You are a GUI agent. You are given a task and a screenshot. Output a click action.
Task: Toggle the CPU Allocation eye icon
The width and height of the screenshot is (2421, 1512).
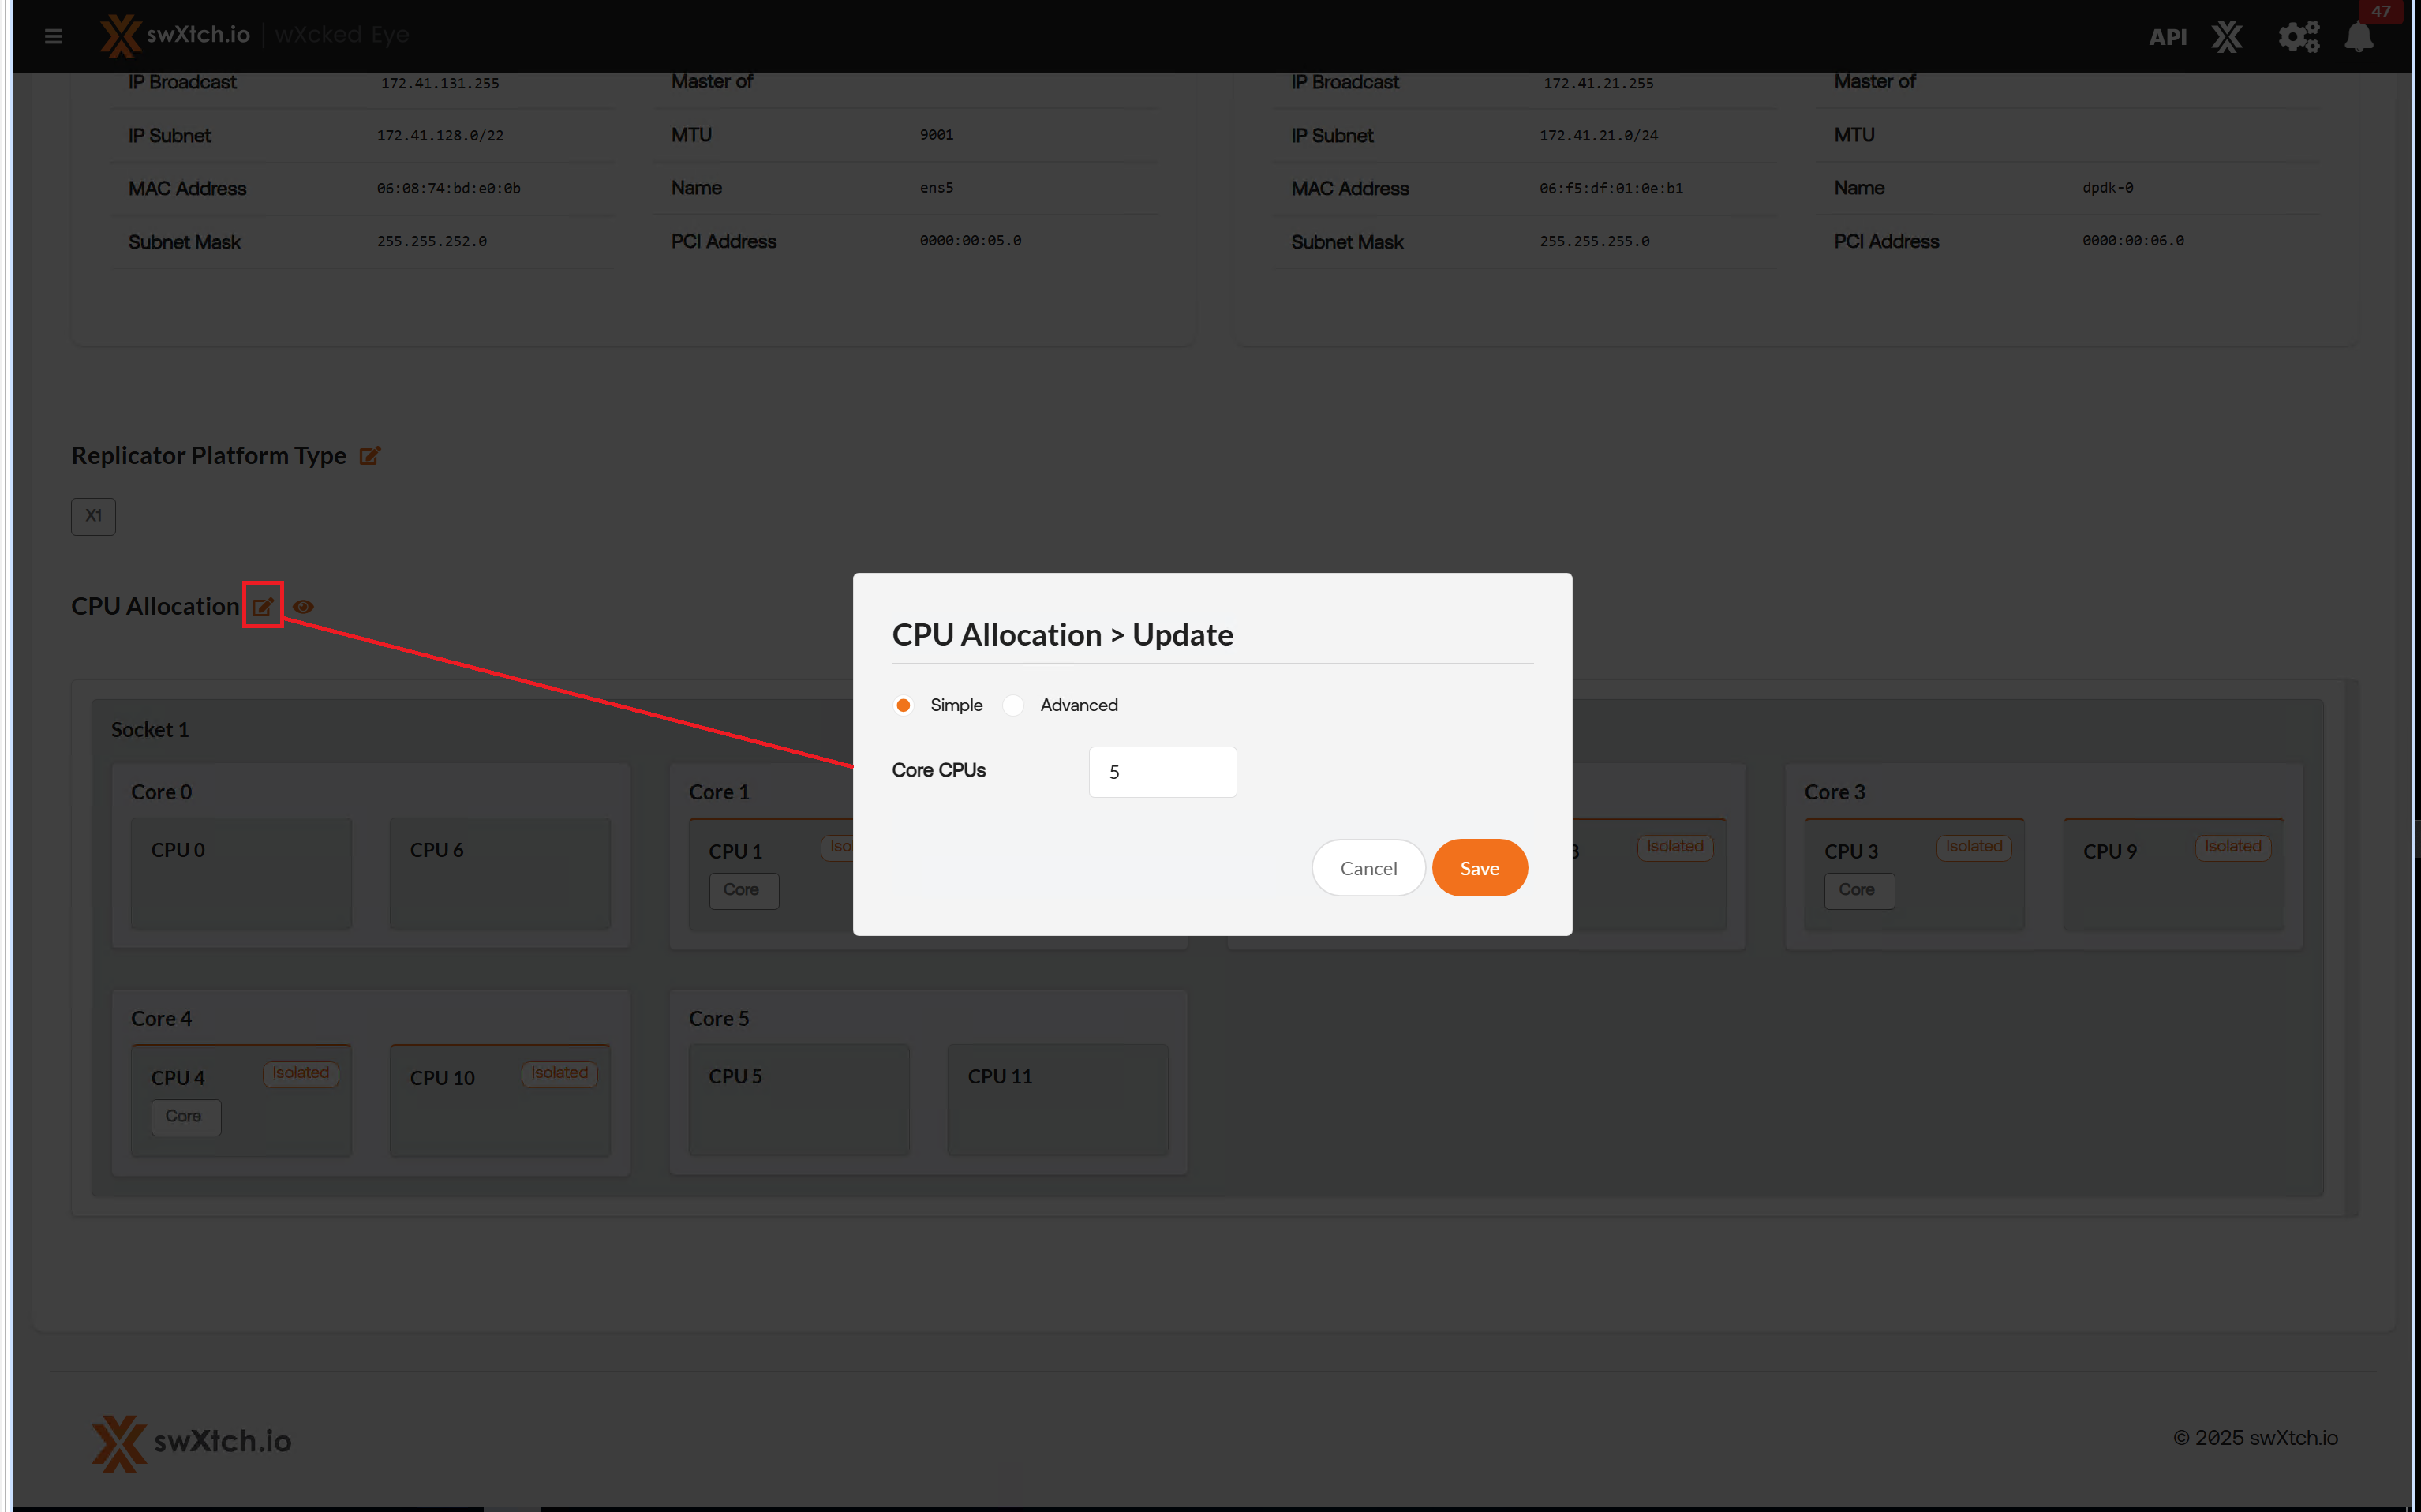pyautogui.click(x=303, y=606)
